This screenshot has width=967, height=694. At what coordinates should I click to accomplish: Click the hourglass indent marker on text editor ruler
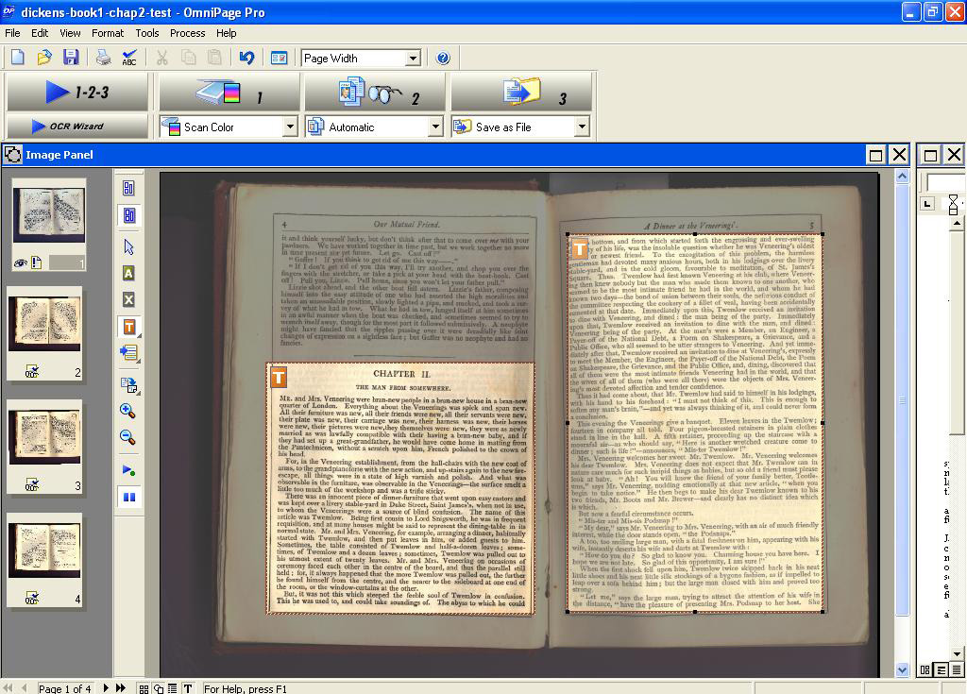pyautogui.click(x=954, y=204)
